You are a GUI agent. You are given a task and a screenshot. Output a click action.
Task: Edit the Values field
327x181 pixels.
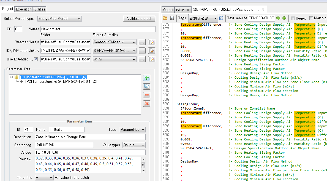[90, 153]
